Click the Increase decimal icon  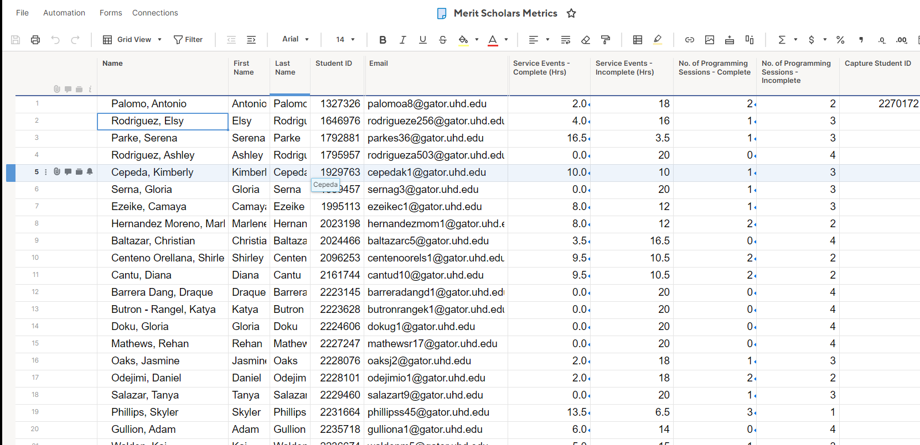coord(902,40)
